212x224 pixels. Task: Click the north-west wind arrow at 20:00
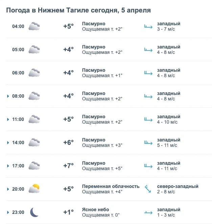(x=148, y=189)
